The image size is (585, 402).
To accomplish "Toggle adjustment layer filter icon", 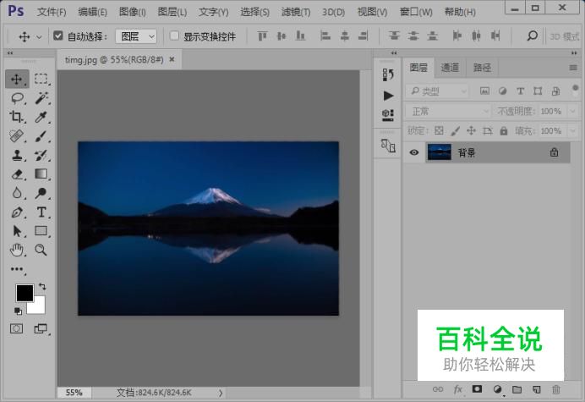I will (502, 91).
